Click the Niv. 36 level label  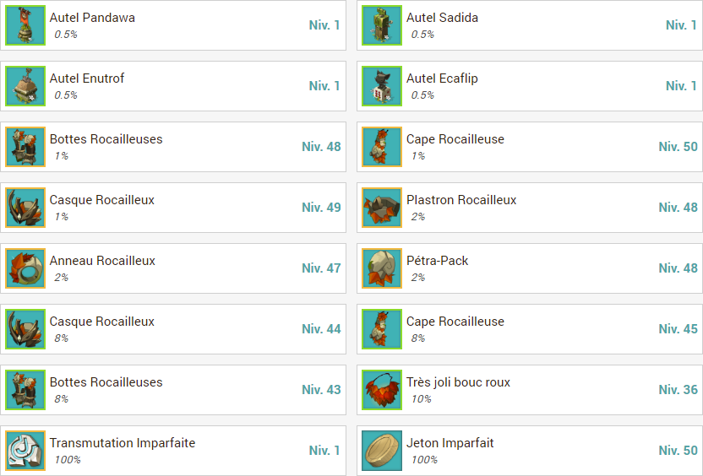coord(678,390)
